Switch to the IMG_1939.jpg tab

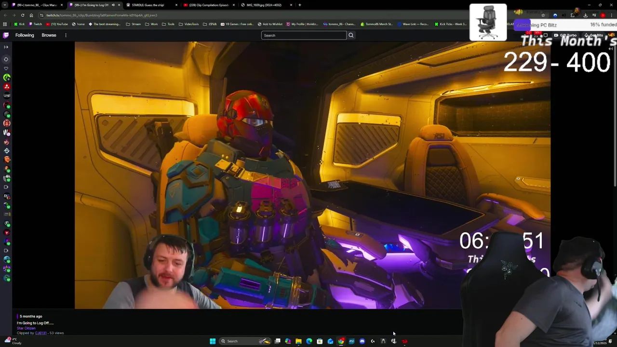click(x=267, y=5)
